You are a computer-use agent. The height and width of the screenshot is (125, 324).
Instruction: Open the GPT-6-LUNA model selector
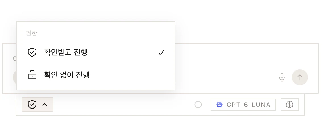(243, 105)
